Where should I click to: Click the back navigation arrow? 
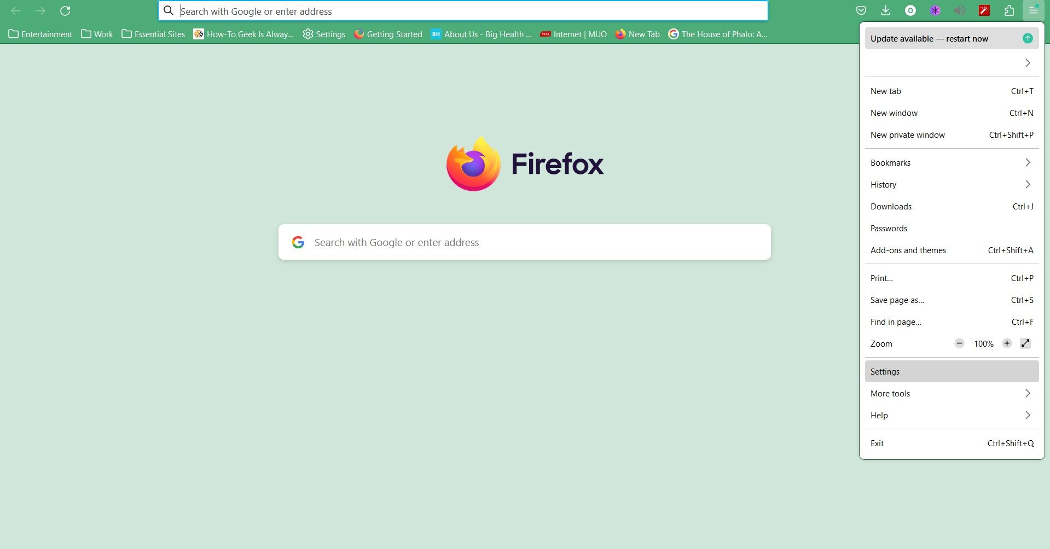(16, 11)
